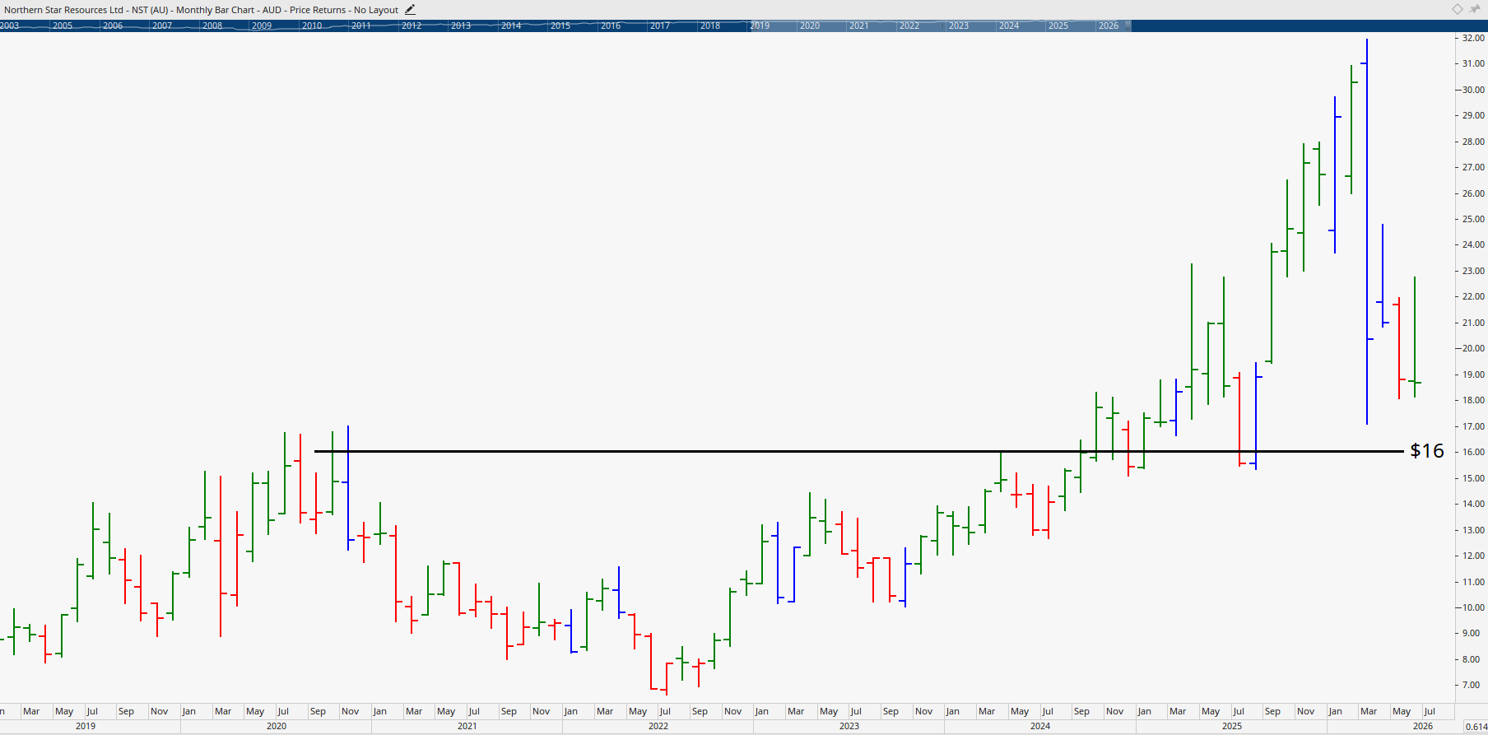Click the pencil edit icon beside chart title
The width and height of the screenshot is (1488, 735).
click(410, 10)
